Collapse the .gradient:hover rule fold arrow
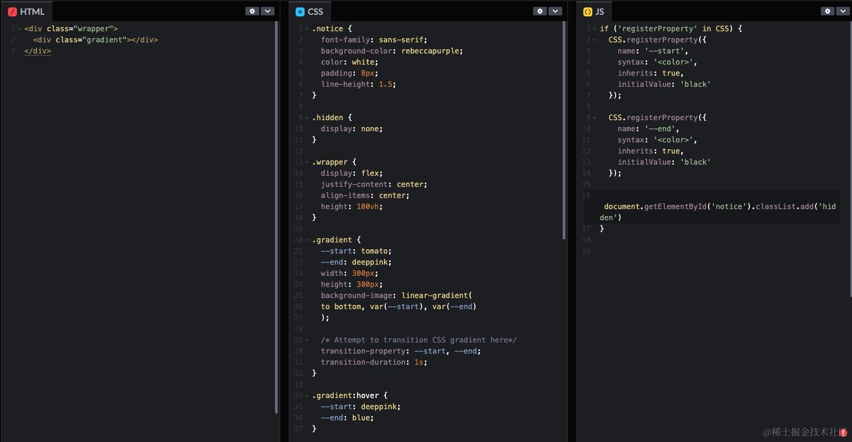 (307, 395)
